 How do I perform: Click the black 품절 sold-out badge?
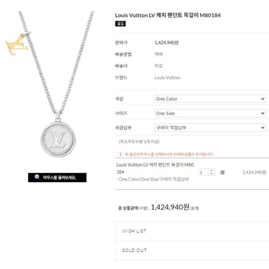tap(121, 24)
